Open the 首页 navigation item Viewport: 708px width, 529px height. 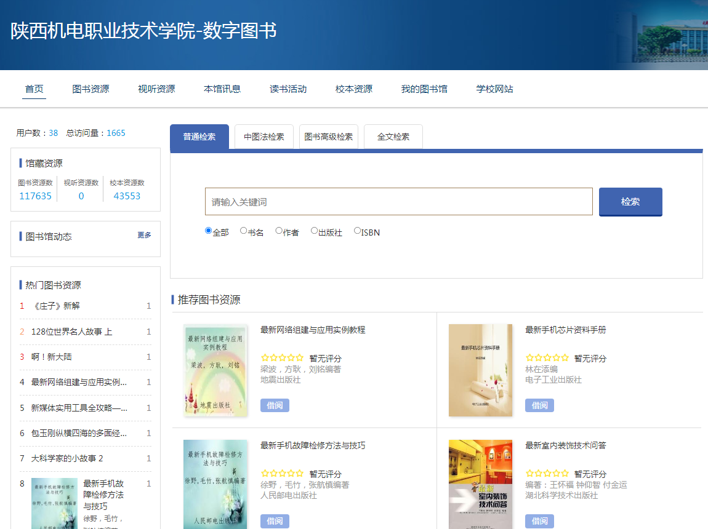coord(34,89)
